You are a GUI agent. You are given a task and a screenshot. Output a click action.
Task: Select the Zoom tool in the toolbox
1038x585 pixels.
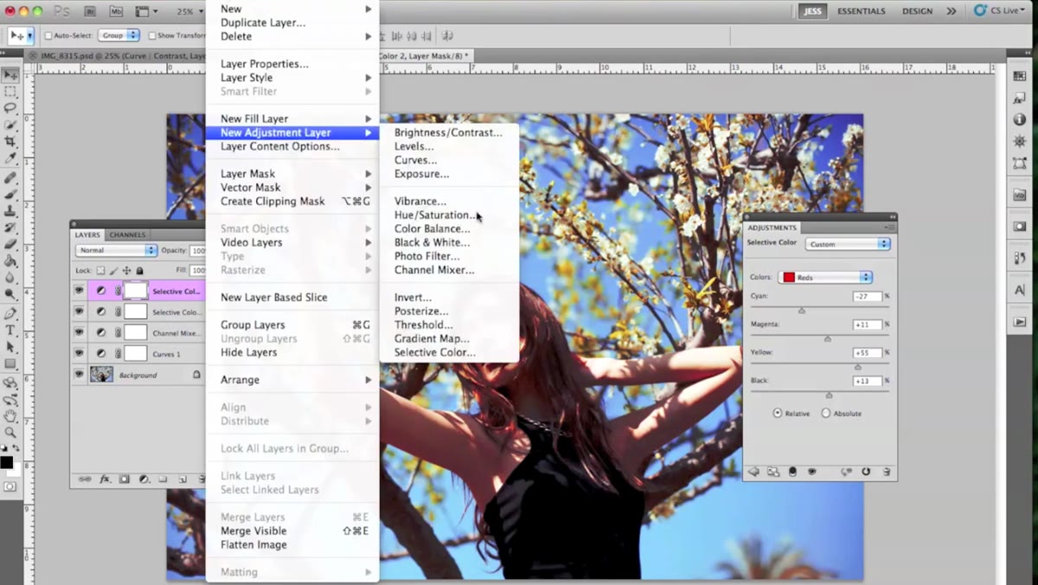(x=10, y=432)
